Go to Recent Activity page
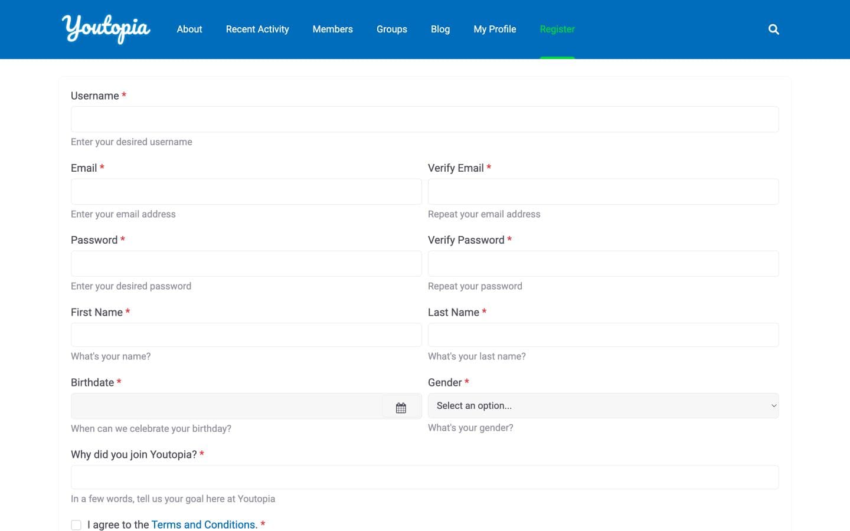The height and width of the screenshot is (531, 850). point(257,29)
